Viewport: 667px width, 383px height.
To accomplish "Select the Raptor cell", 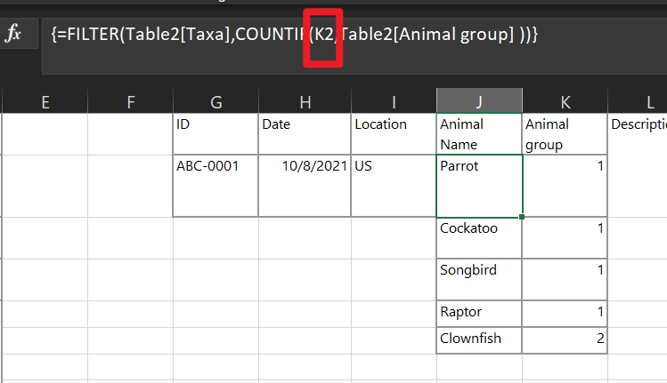I will pos(479,314).
